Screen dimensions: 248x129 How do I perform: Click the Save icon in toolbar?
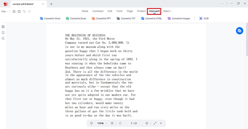coord(14,11)
